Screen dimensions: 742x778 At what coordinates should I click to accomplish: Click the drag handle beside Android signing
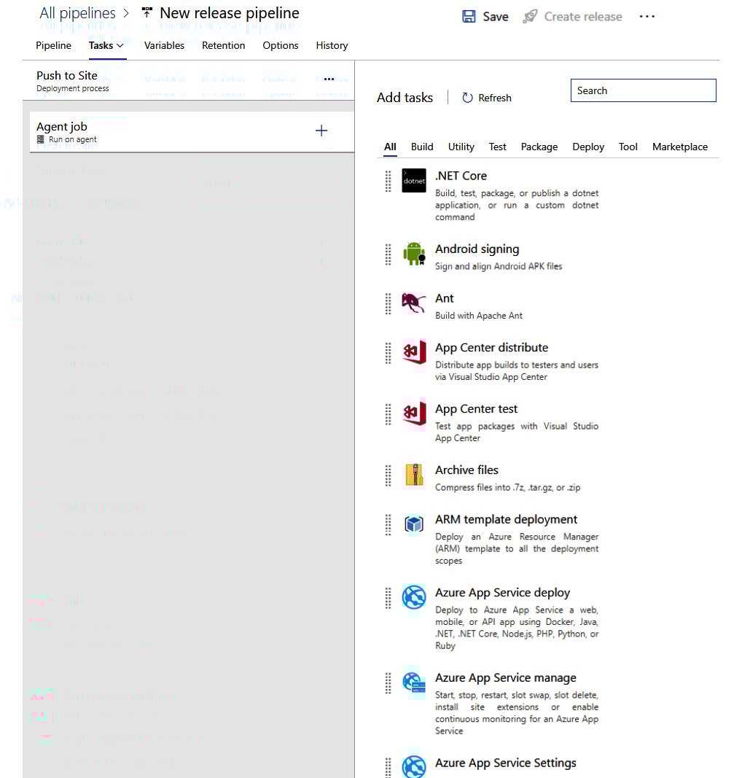click(x=388, y=254)
